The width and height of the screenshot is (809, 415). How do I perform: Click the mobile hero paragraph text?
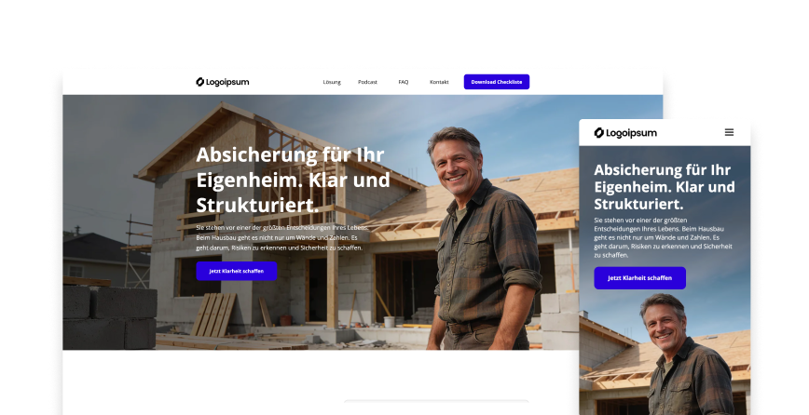coord(663,237)
